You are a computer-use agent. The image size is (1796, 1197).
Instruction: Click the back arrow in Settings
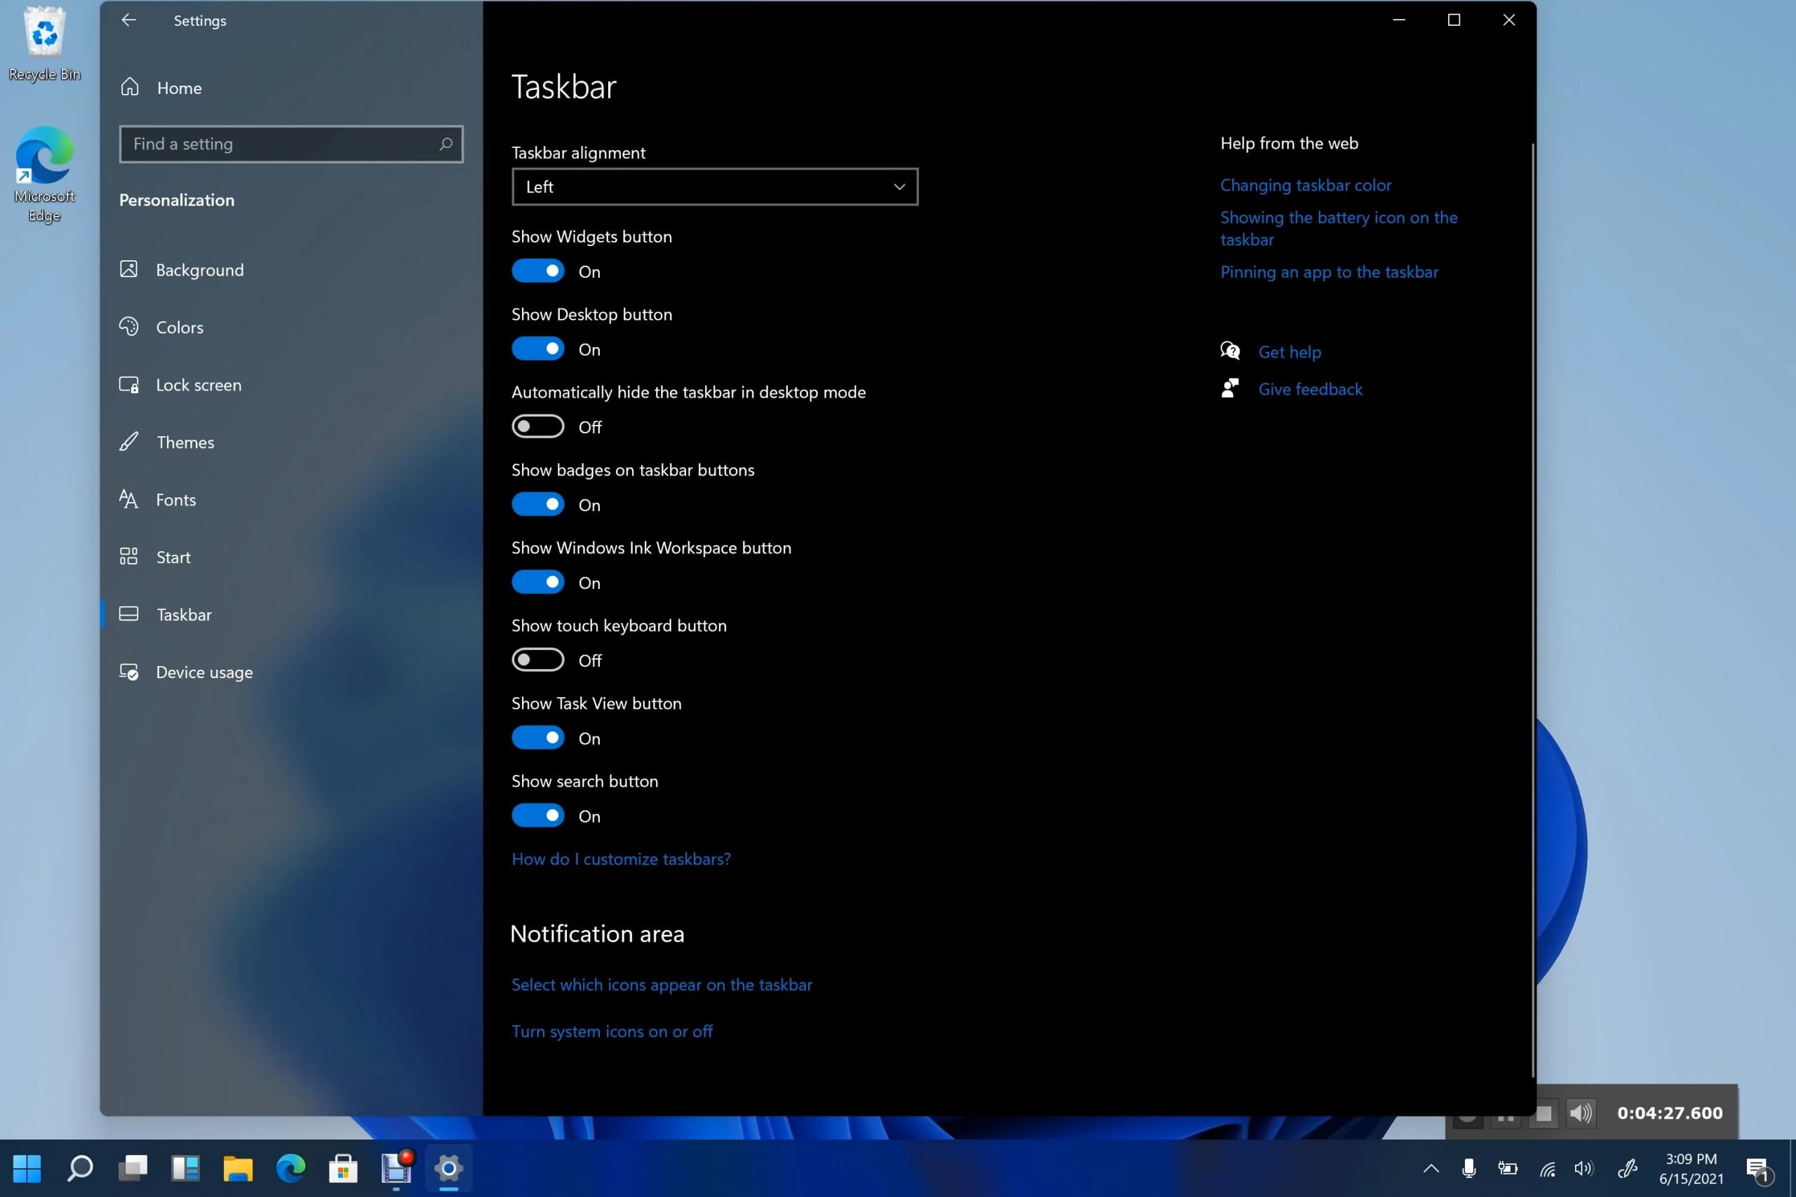coord(128,20)
